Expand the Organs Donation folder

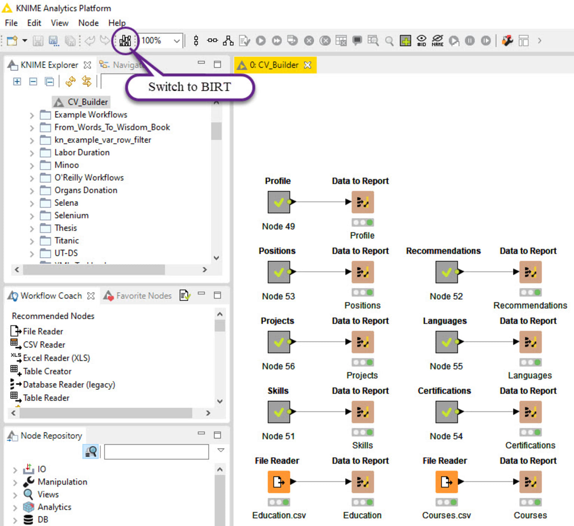coord(32,191)
